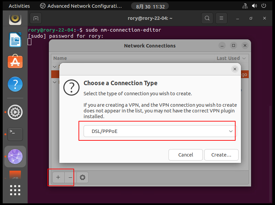Switch to Terminal in the dock
275x205 pixels.
coord(15,134)
